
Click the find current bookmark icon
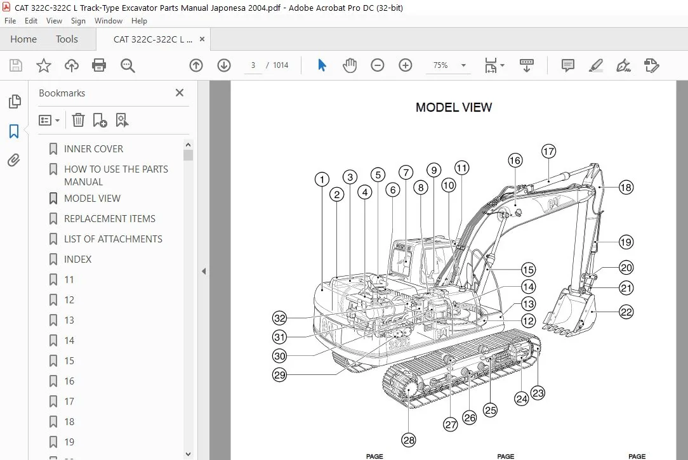122,120
